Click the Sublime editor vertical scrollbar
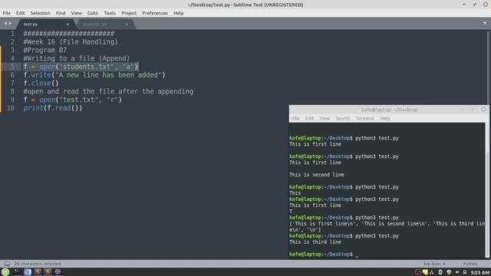491x276 pixels. 489,67
